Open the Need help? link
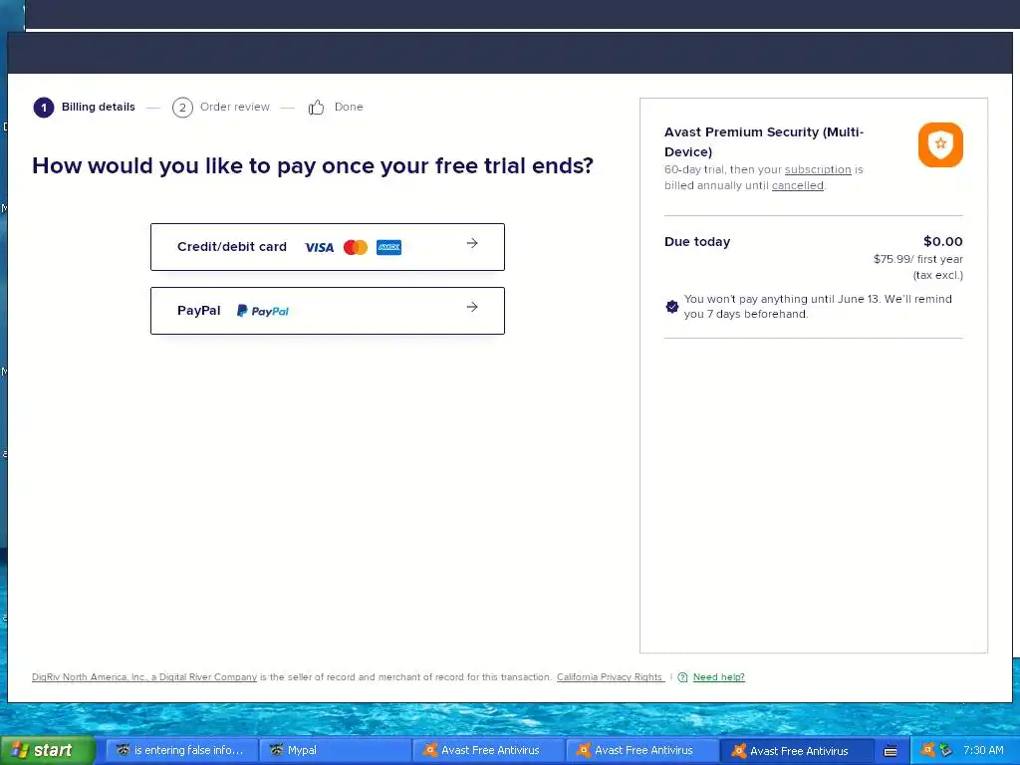This screenshot has width=1020, height=765. tap(719, 677)
